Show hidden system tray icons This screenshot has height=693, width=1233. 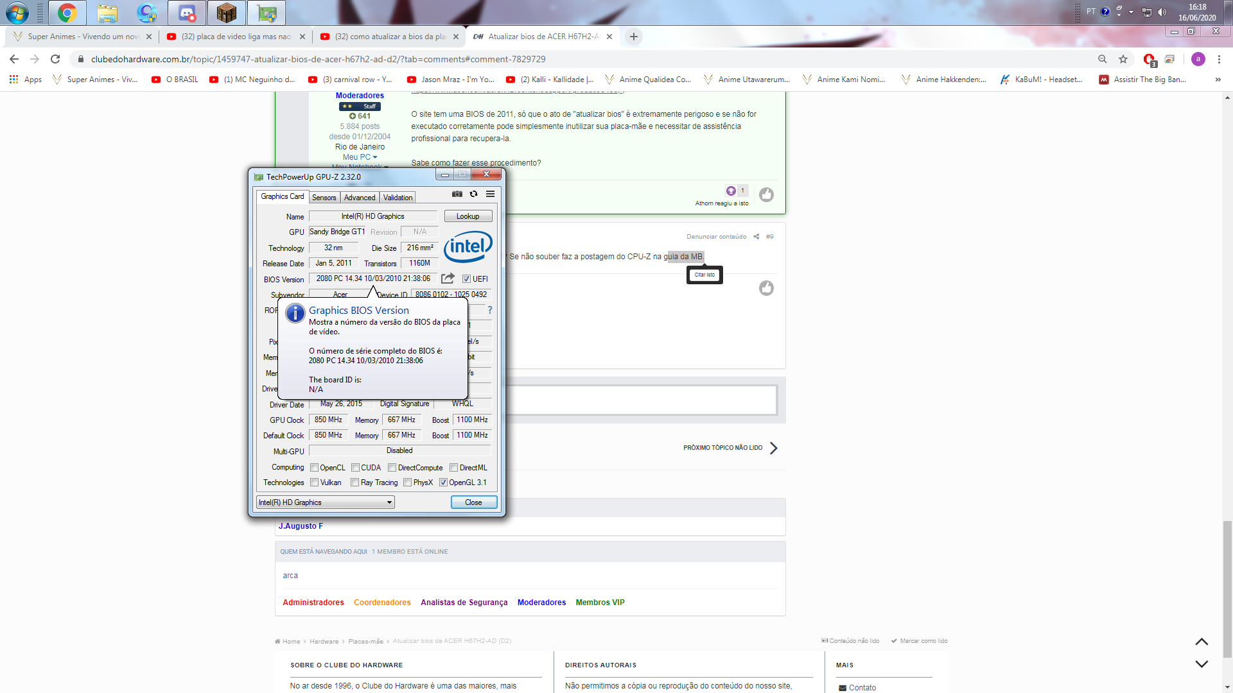pos(1131,12)
